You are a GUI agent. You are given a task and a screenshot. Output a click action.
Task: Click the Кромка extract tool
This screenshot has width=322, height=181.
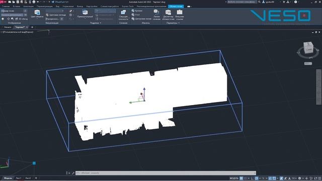(x=137, y=11)
